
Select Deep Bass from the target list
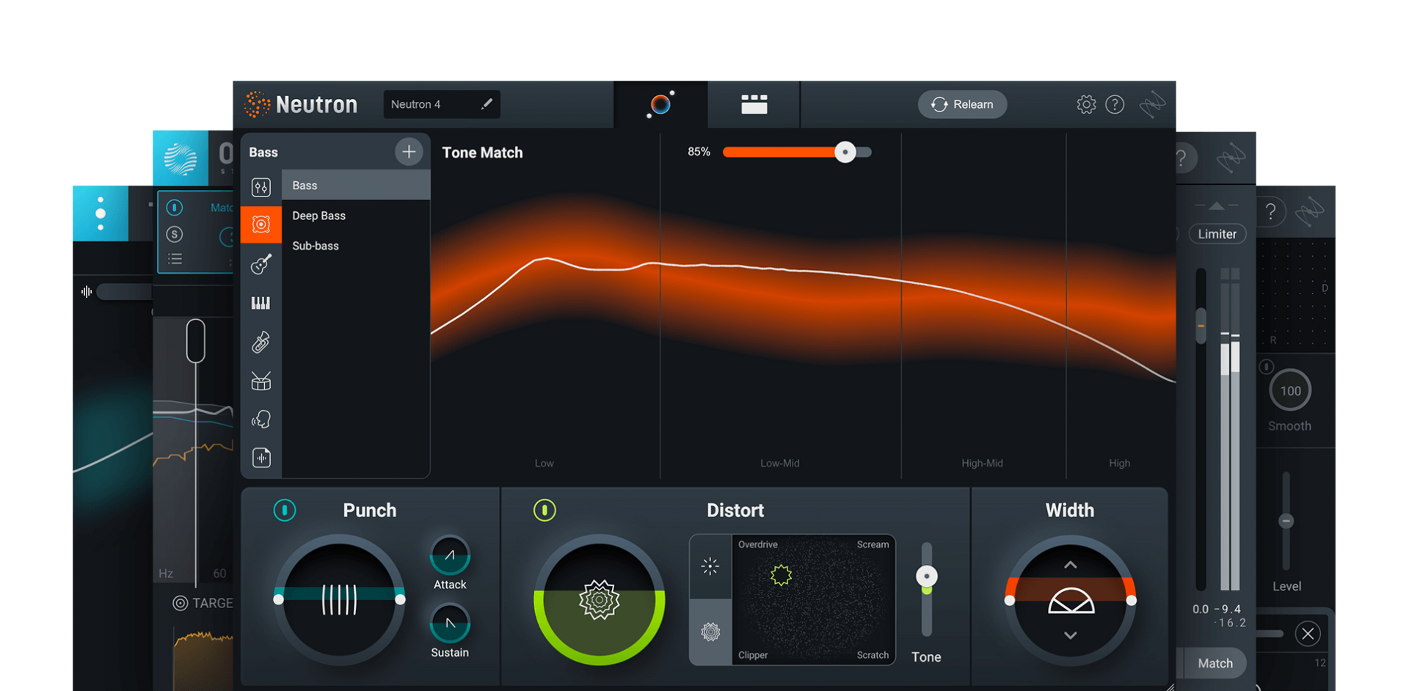[318, 216]
